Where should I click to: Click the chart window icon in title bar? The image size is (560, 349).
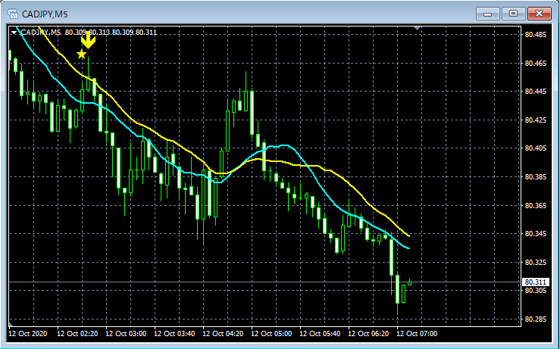[13, 14]
